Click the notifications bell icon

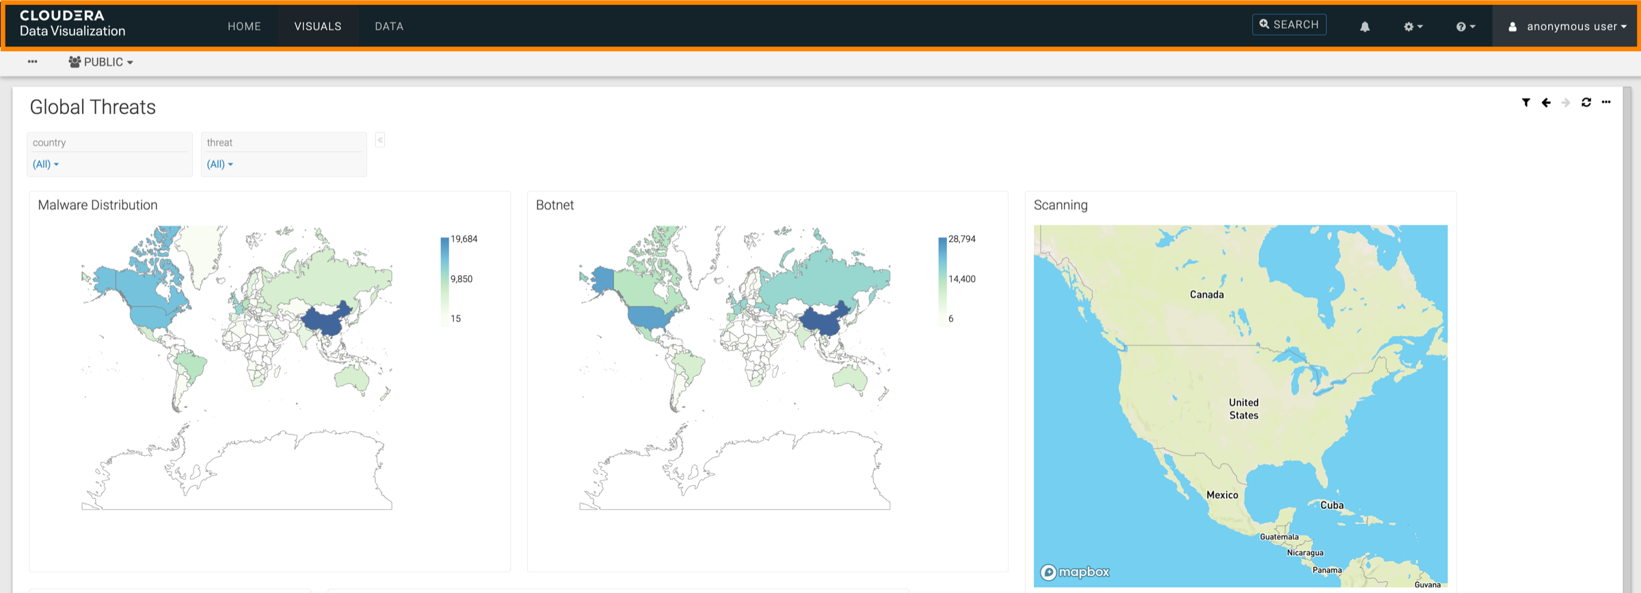[1364, 27]
